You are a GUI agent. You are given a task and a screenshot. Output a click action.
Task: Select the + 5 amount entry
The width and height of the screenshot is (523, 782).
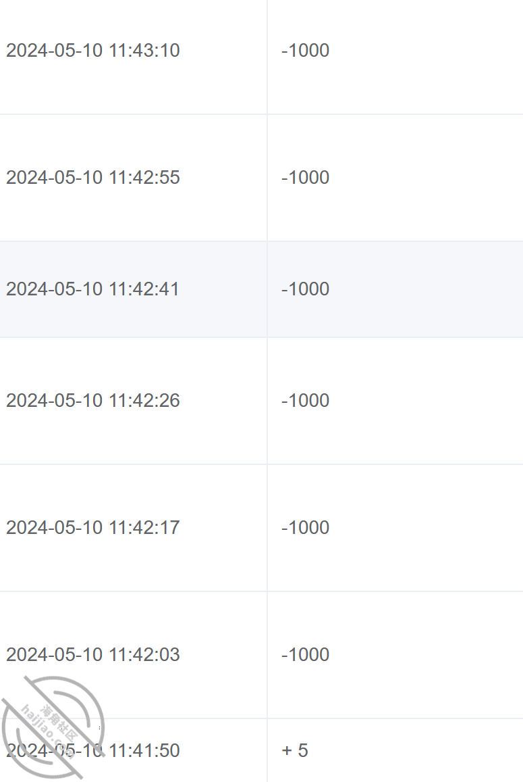point(295,751)
